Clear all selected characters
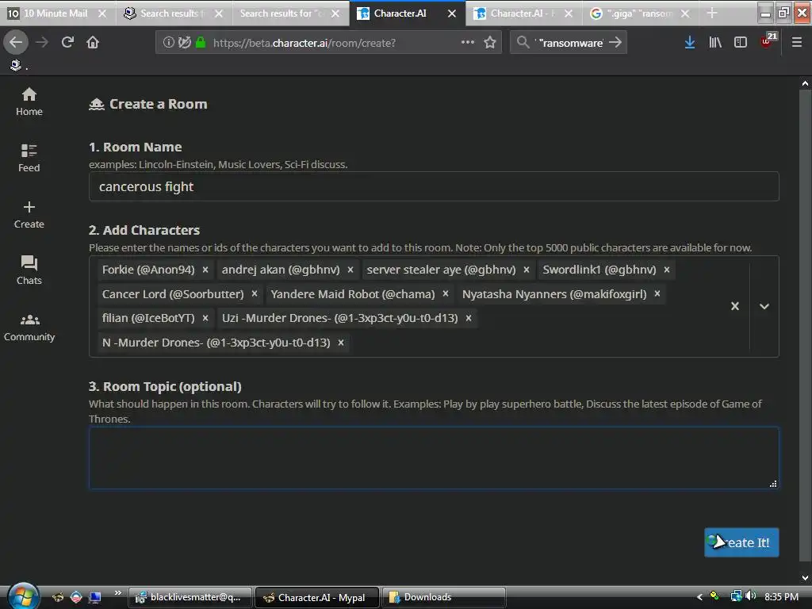812x609 pixels. [735, 306]
